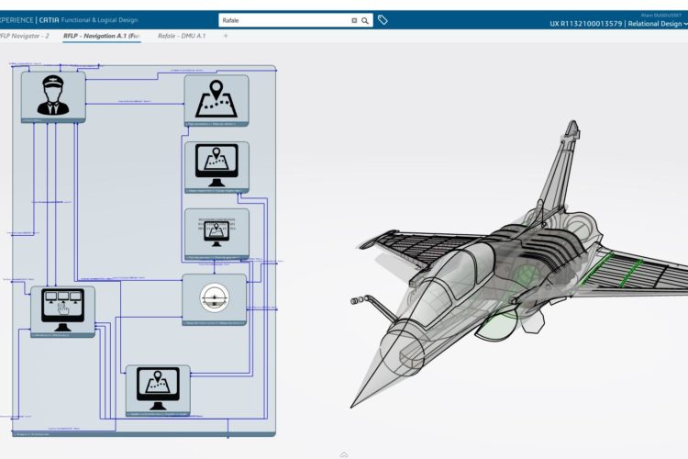Select the touchscreen multi-display block
This screenshot has height=459, width=688.
pos(62,311)
